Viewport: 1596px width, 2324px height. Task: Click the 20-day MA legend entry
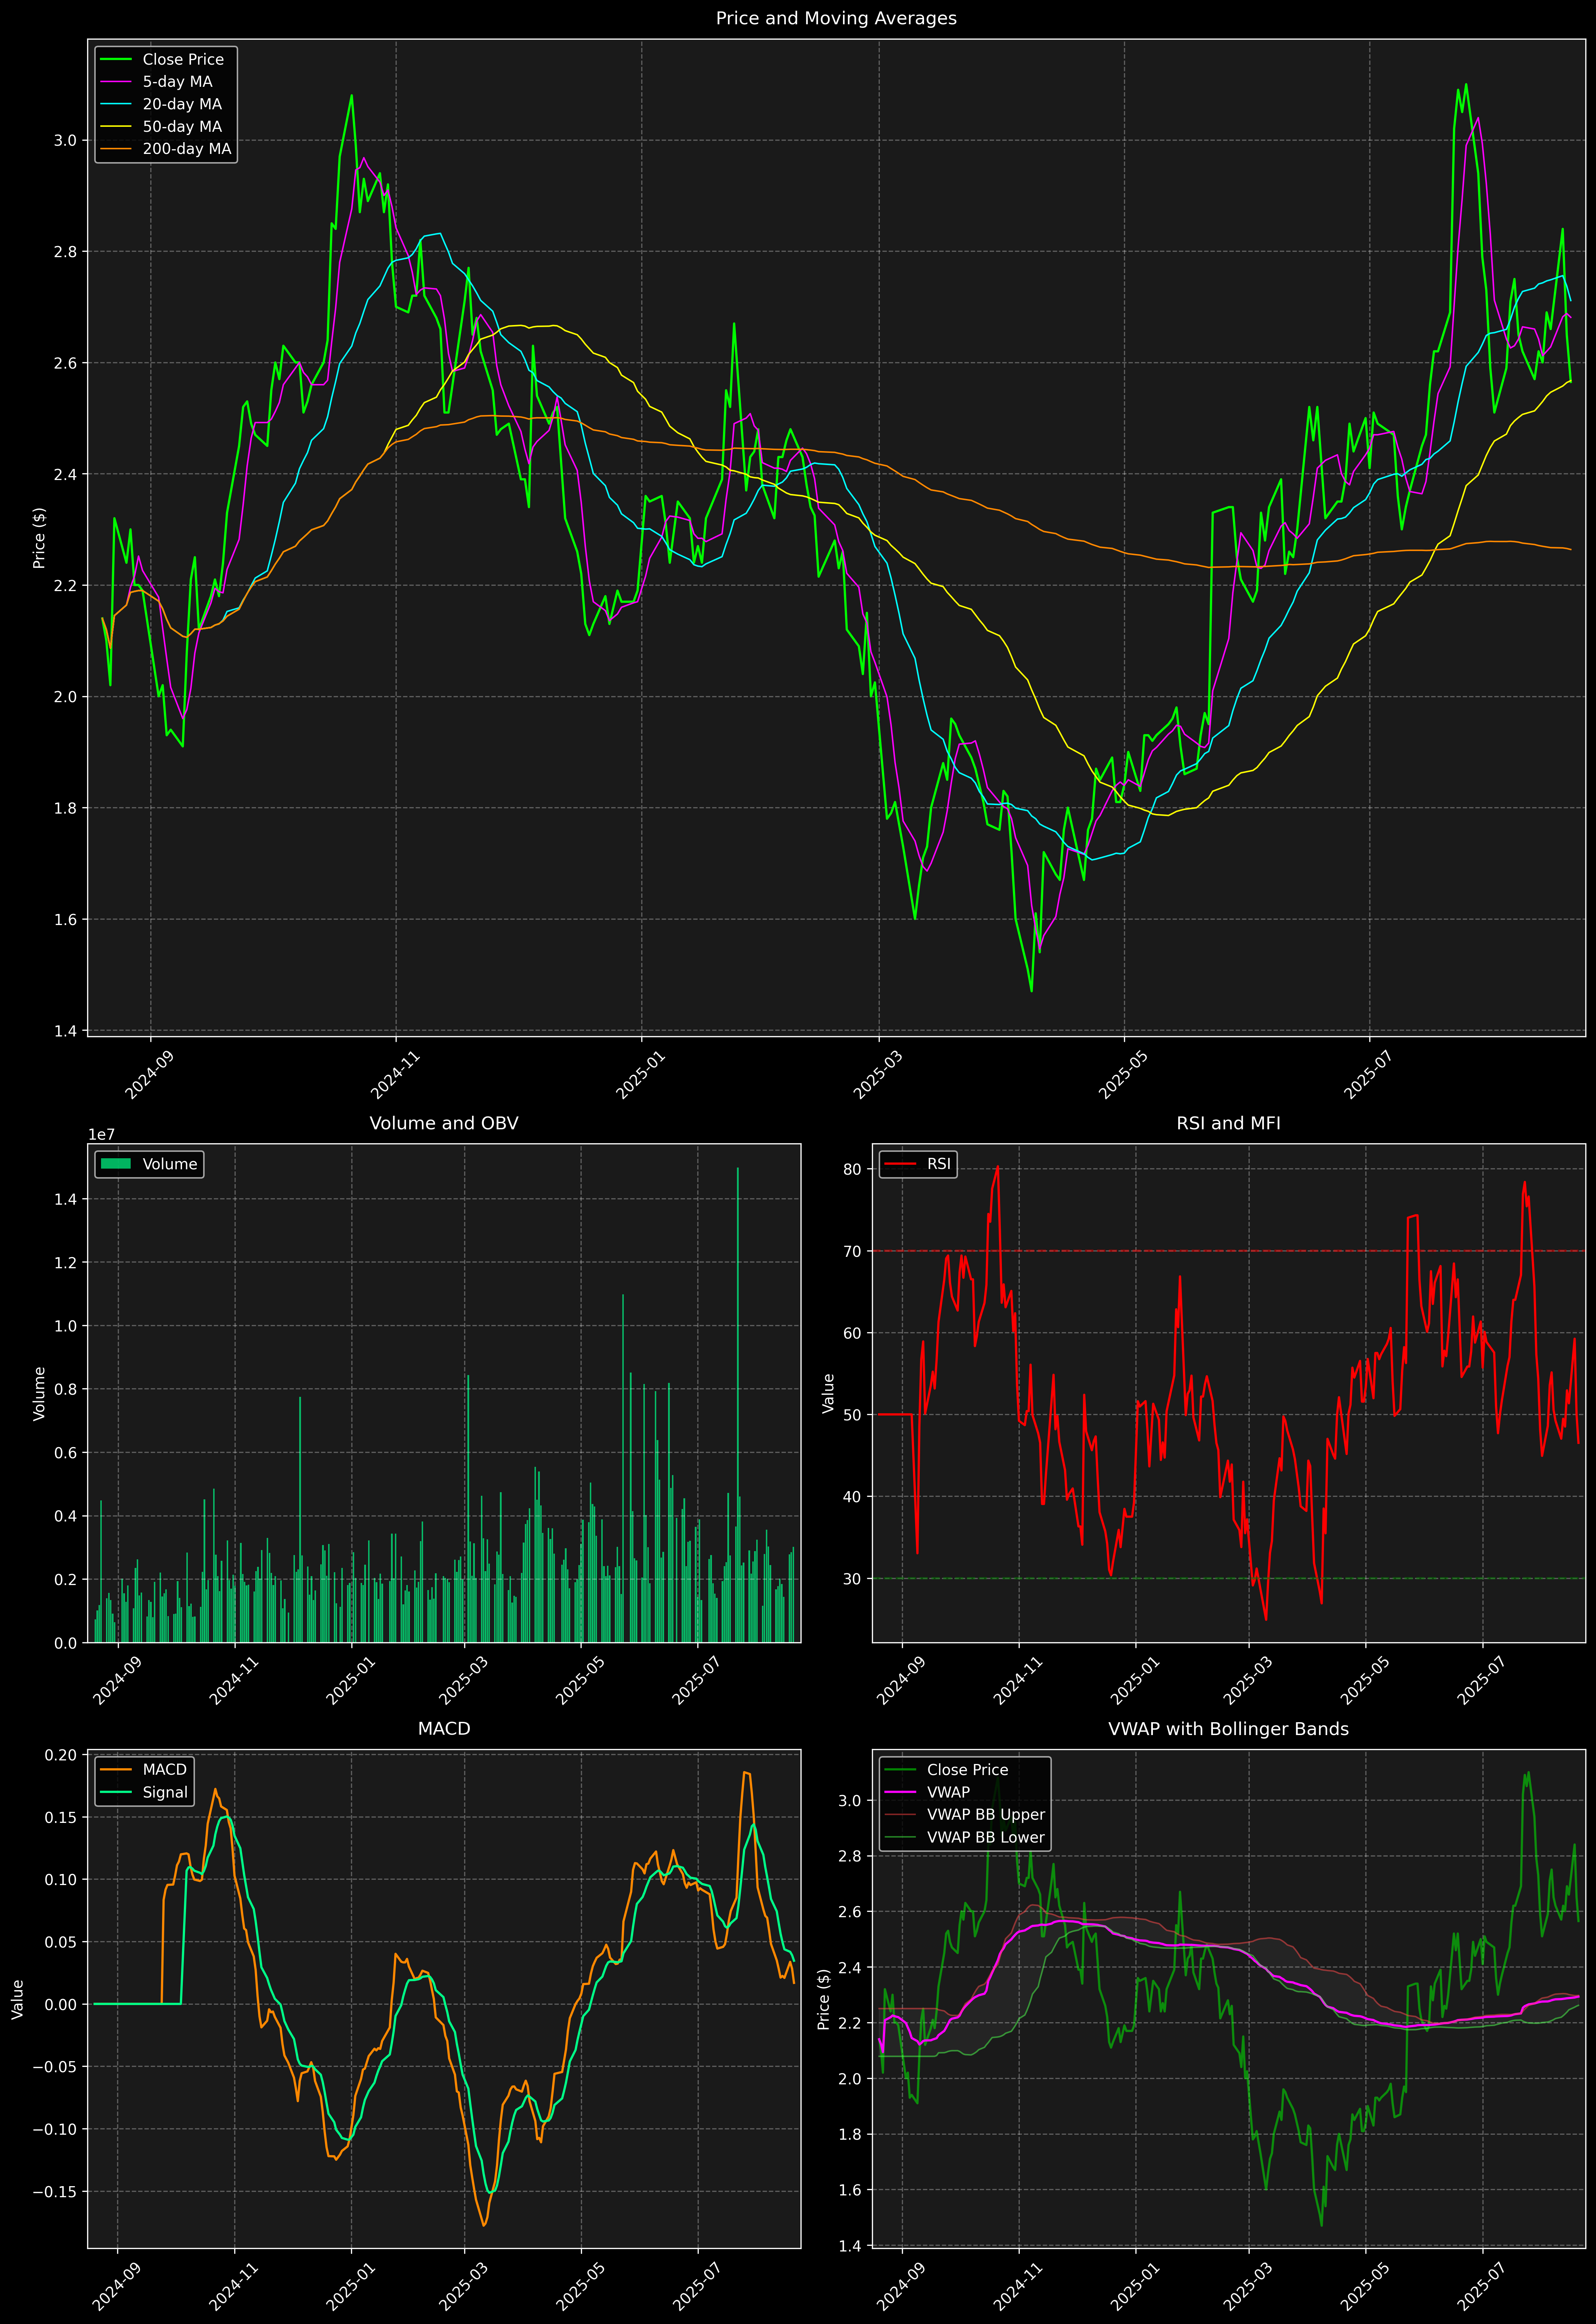click(x=182, y=104)
